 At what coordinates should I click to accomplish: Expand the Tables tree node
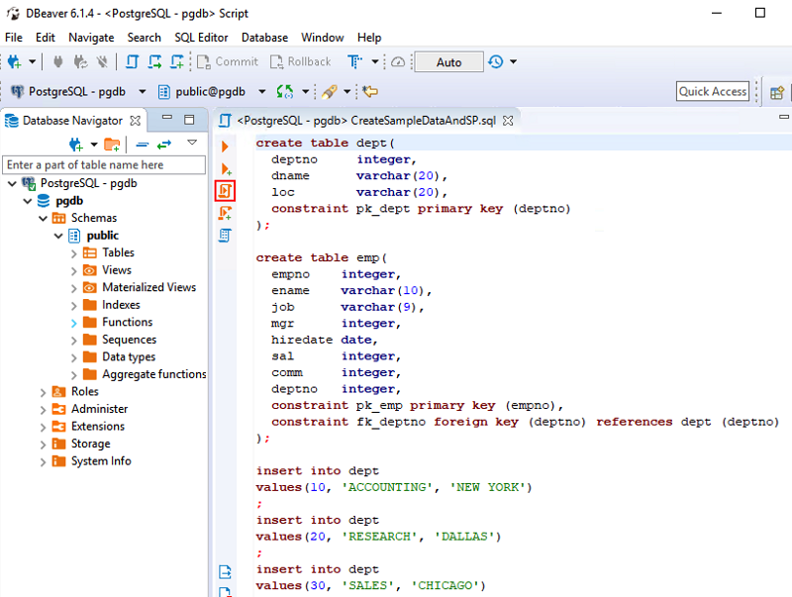[74, 252]
